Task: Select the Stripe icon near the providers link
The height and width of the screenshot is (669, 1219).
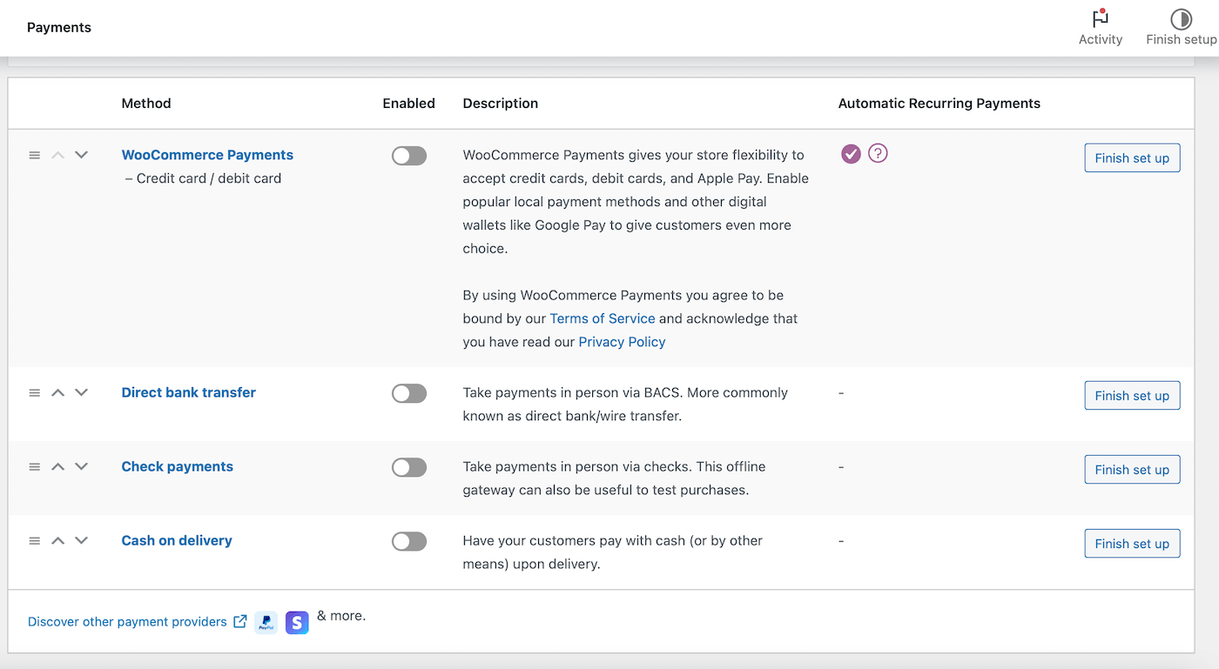Action: [296, 622]
